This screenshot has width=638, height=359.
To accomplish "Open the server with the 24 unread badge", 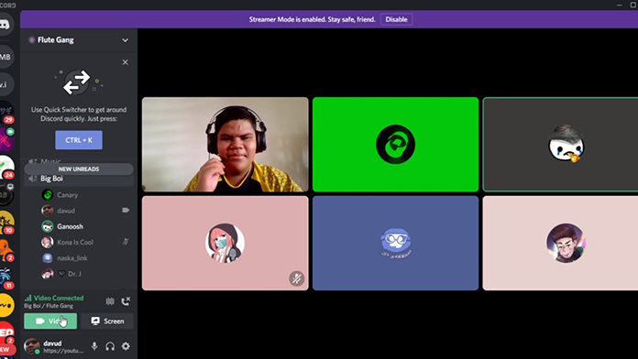I will [5, 167].
